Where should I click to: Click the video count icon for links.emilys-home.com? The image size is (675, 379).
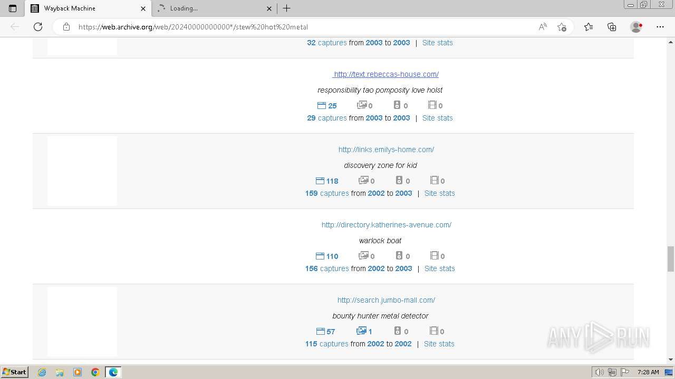(x=434, y=181)
